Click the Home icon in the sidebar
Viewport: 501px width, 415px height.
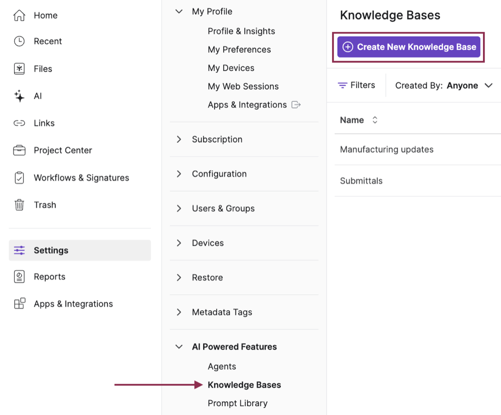click(x=18, y=15)
